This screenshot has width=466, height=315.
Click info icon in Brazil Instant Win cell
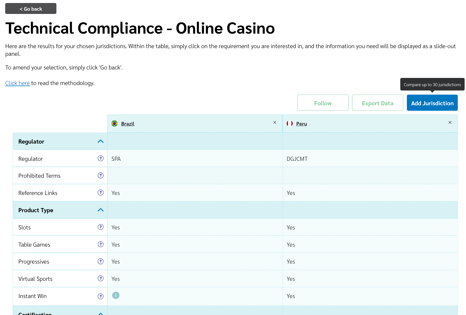(x=116, y=295)
